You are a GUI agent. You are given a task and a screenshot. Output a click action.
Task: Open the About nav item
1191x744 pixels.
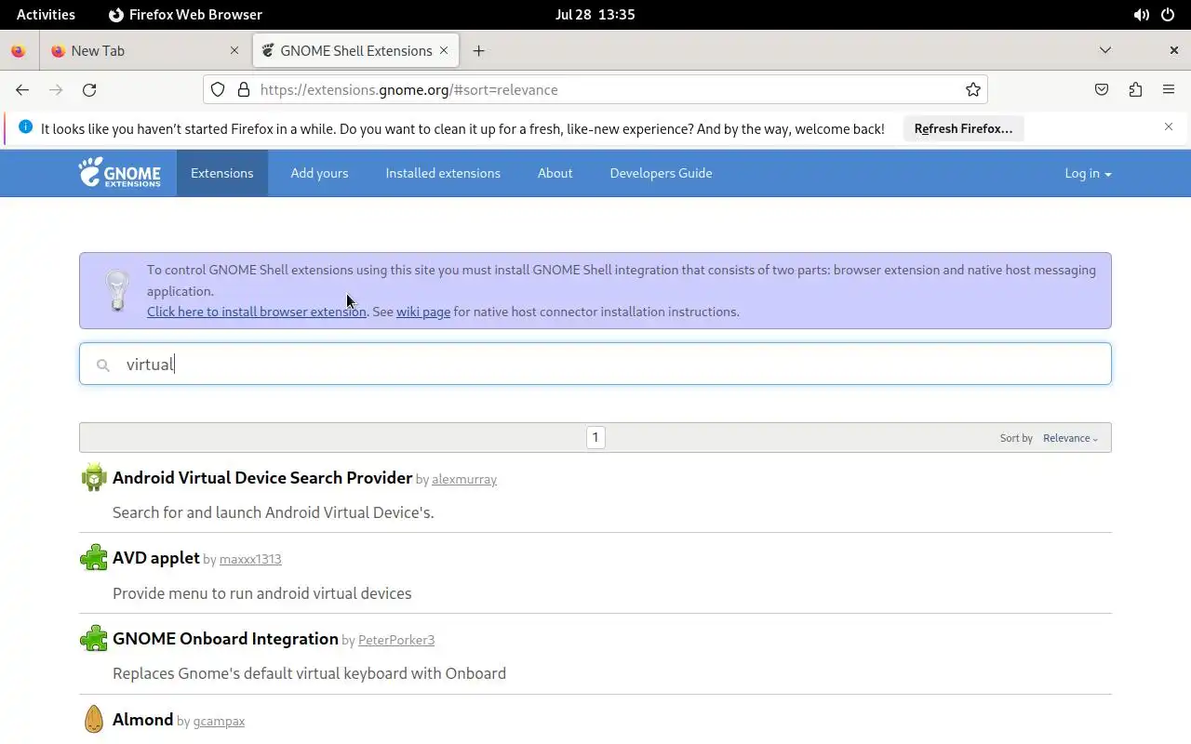[x=555, y=173]
